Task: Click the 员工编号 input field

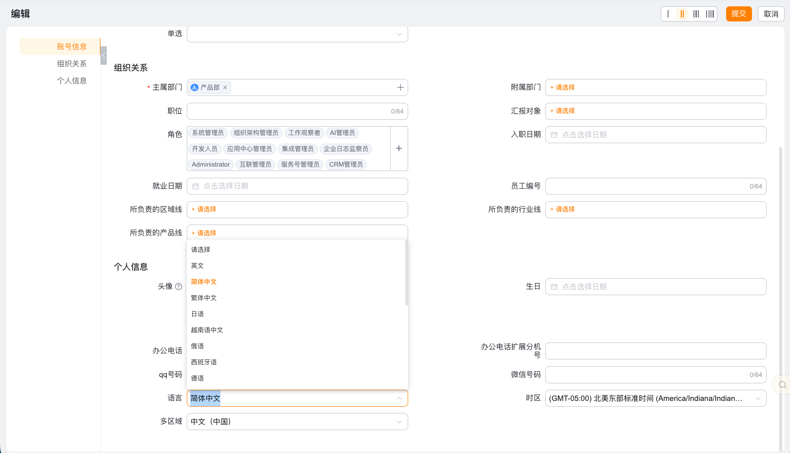Action: click(655, 186)
